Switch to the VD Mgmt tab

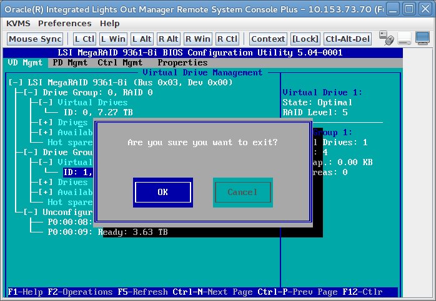(26, 63)
